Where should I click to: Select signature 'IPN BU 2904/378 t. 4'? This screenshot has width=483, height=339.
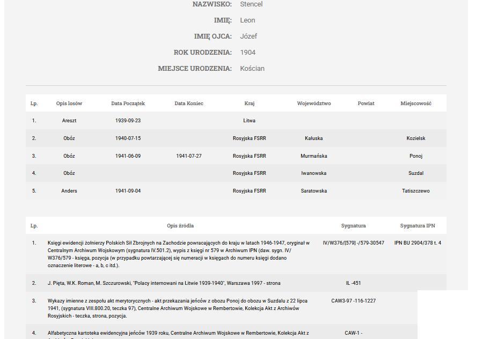coord(418,243)
